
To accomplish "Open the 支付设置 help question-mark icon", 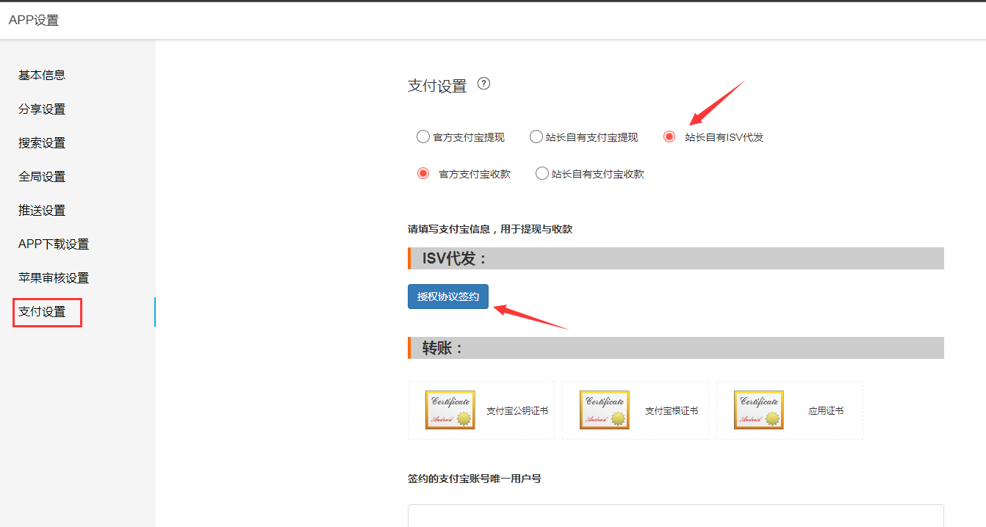I will pyautogui.click(x=483, y=84).
